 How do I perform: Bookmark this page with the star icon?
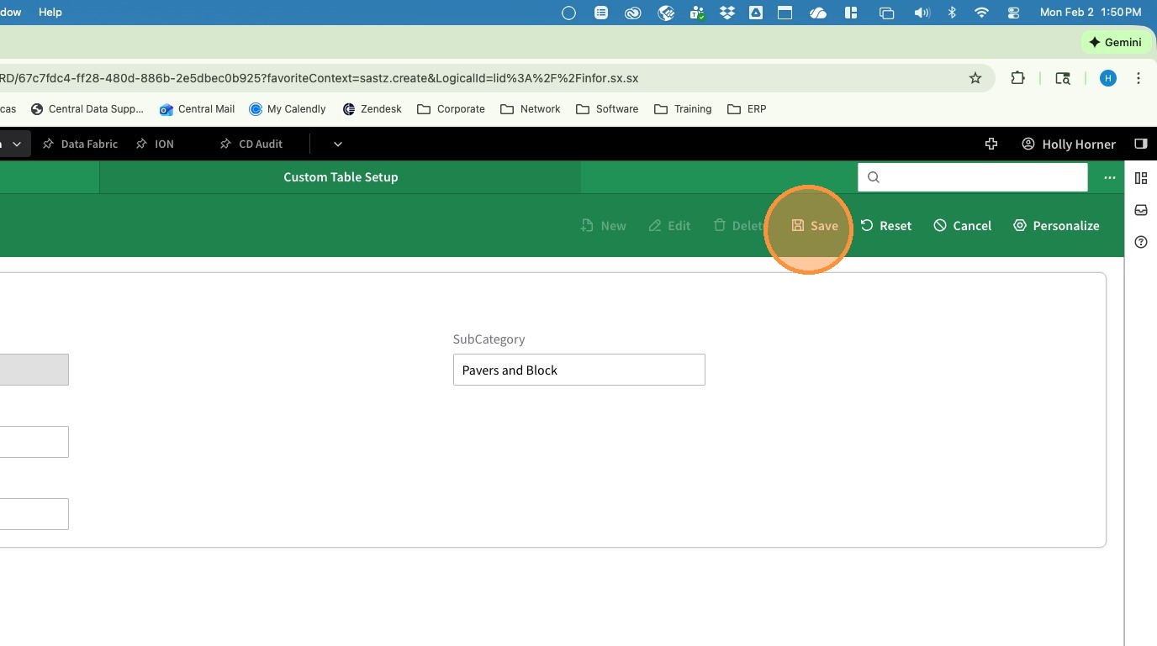click(x=975, y=78)
